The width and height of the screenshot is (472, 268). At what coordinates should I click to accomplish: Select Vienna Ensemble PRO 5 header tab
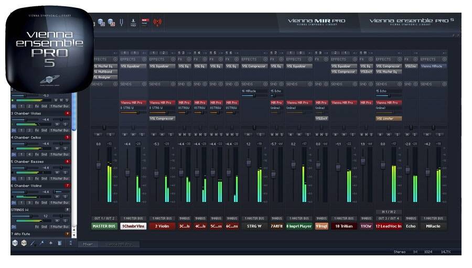411,22
